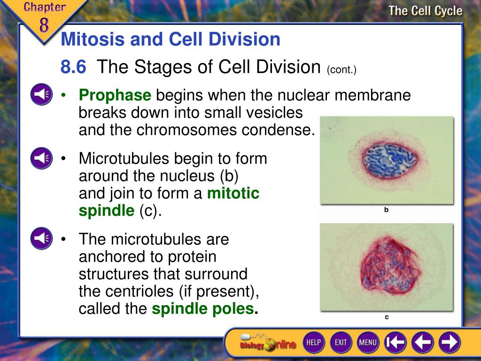Screen dimensions: 481x361
Task: Click the green term Prophase
Action: point(115,95)
